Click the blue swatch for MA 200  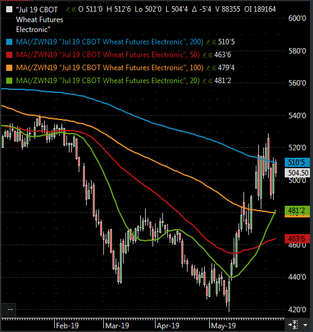9,42
